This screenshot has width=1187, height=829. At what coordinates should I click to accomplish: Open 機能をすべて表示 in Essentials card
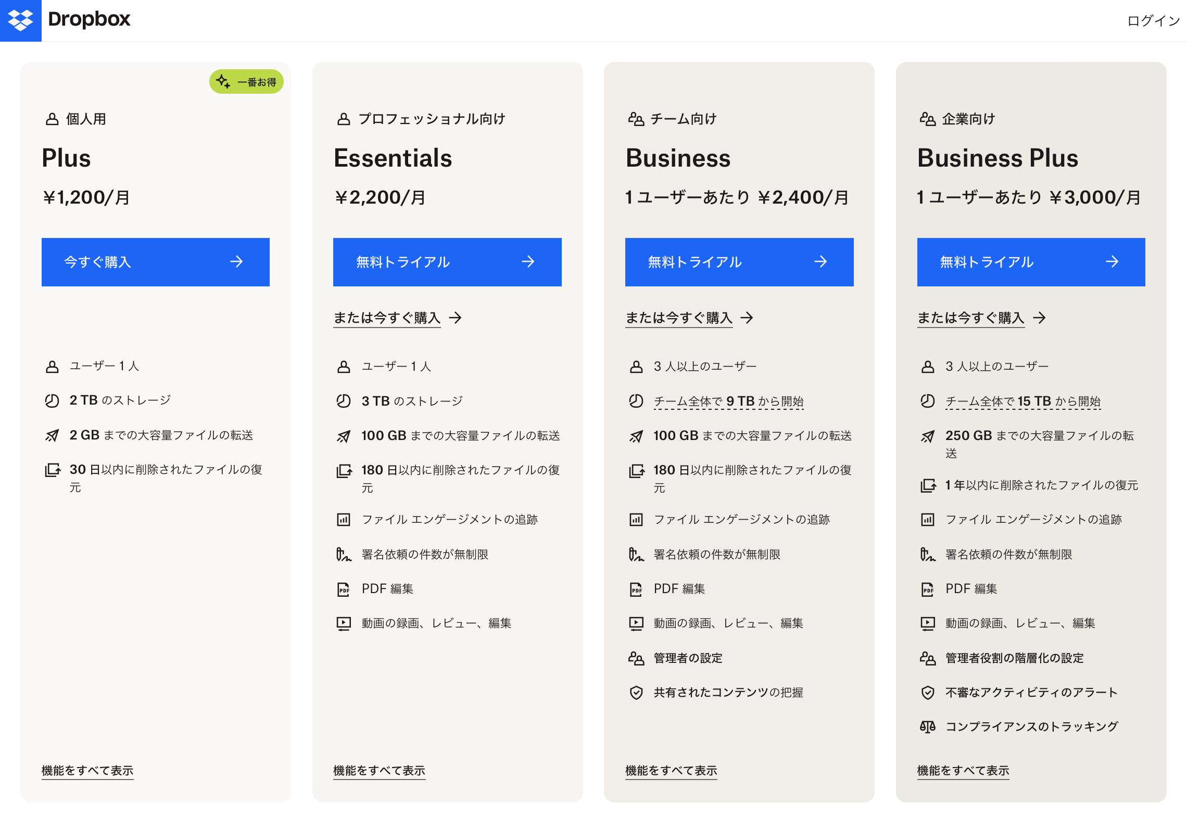click(x=379, y=770)
